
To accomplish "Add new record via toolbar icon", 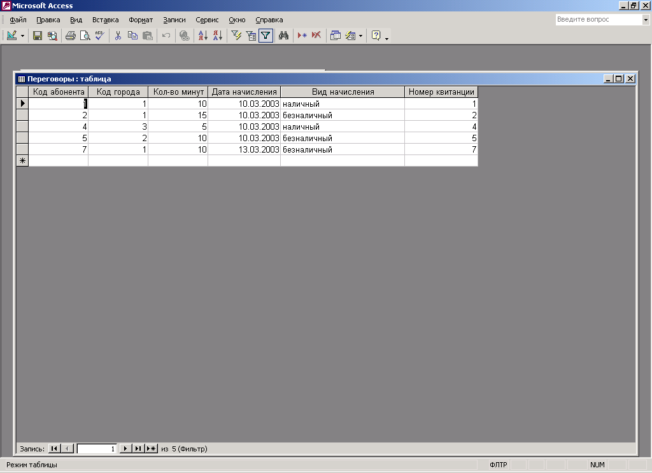I will click(302, 36).
